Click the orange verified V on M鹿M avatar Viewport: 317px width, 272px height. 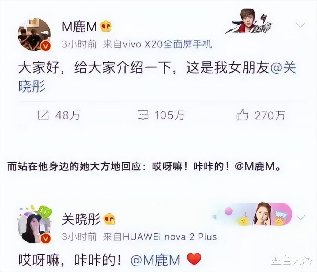point(46,46)
